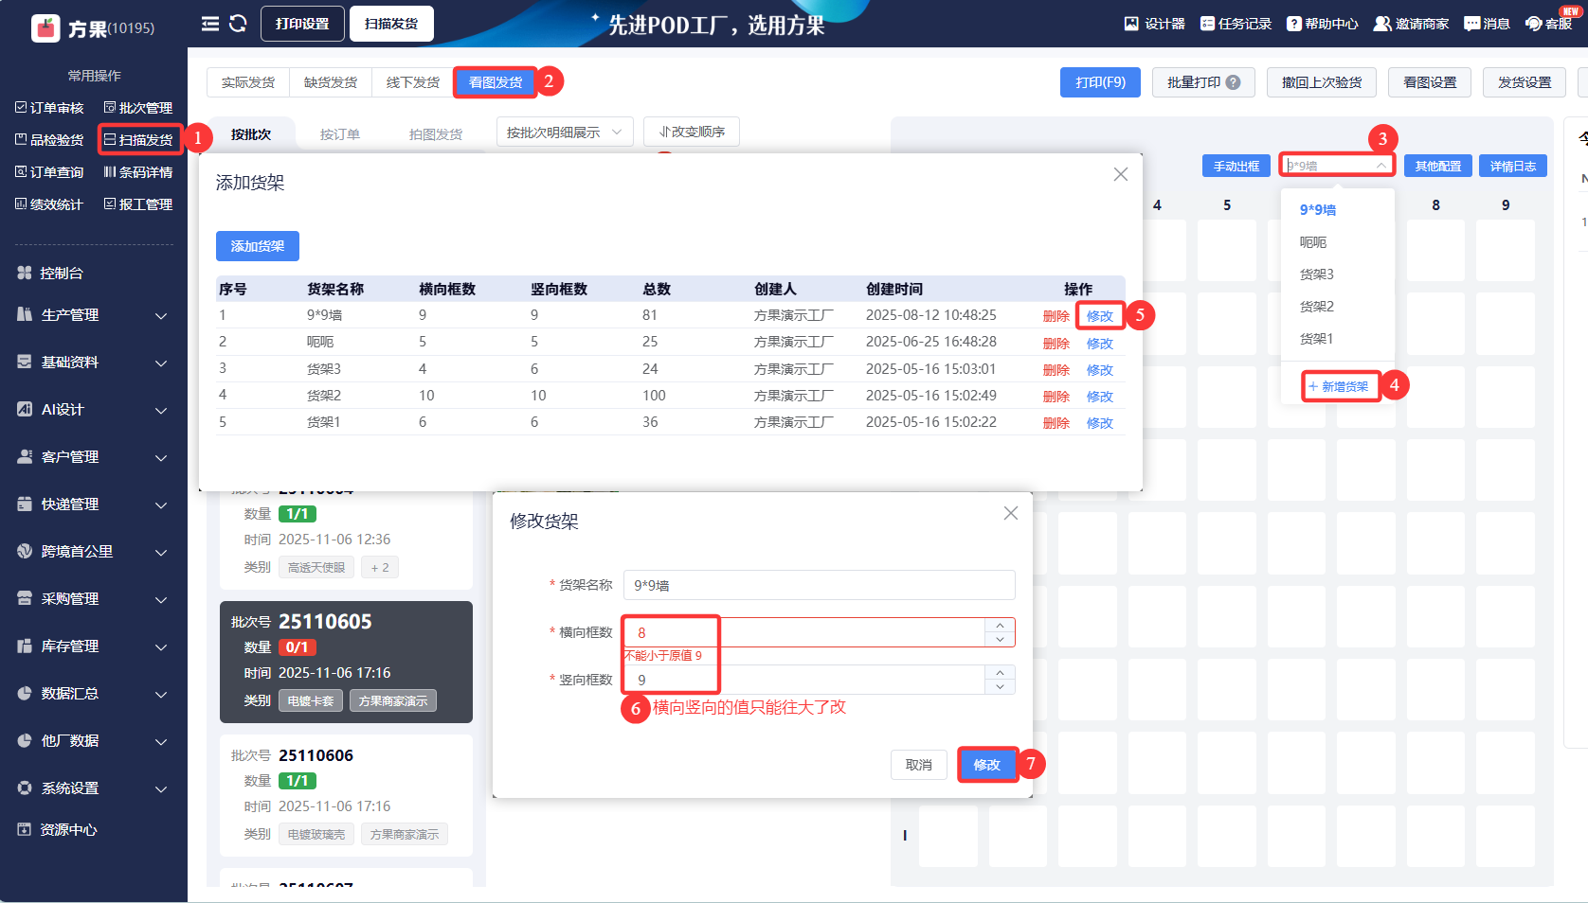Click the 打印(F9) button
This screenshot has width=1588, height=903.
click(x=1100, y=82)
